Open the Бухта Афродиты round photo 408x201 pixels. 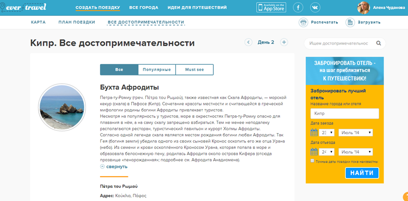[61, 107]
